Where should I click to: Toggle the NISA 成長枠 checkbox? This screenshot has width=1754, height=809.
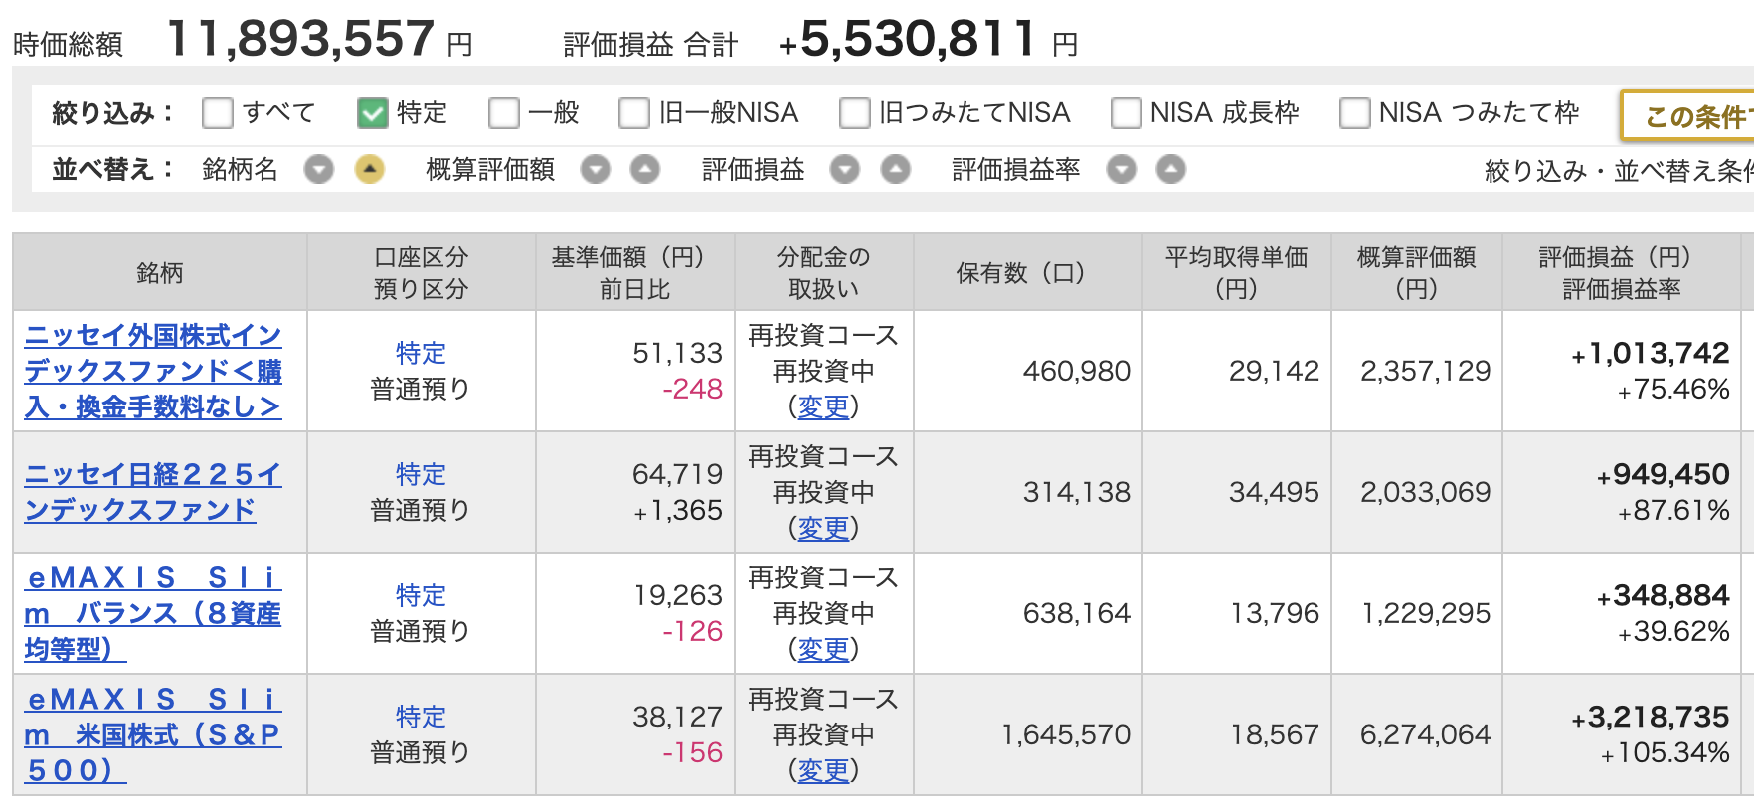1127,113
